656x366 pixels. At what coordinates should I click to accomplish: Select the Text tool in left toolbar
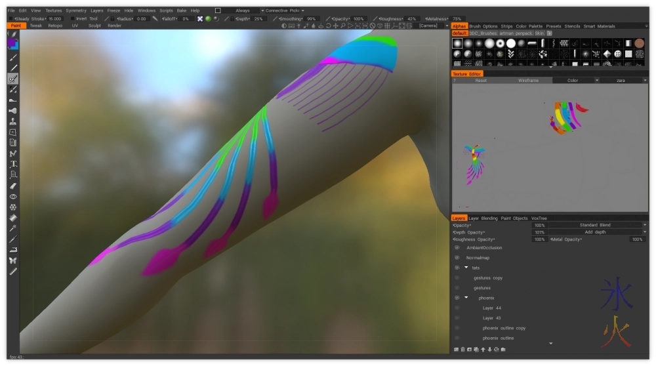point(13,164)
